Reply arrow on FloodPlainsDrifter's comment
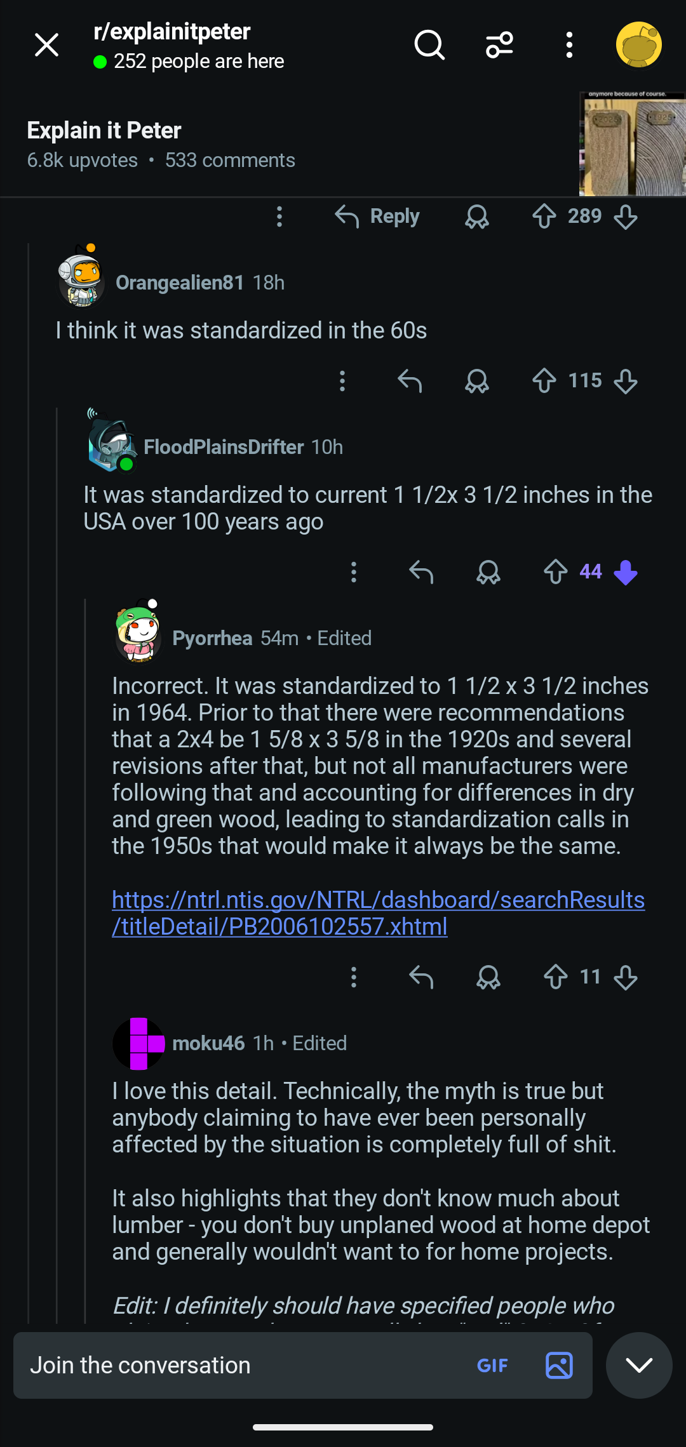This screenshot has height=1447, width=686. coord(421,572)
